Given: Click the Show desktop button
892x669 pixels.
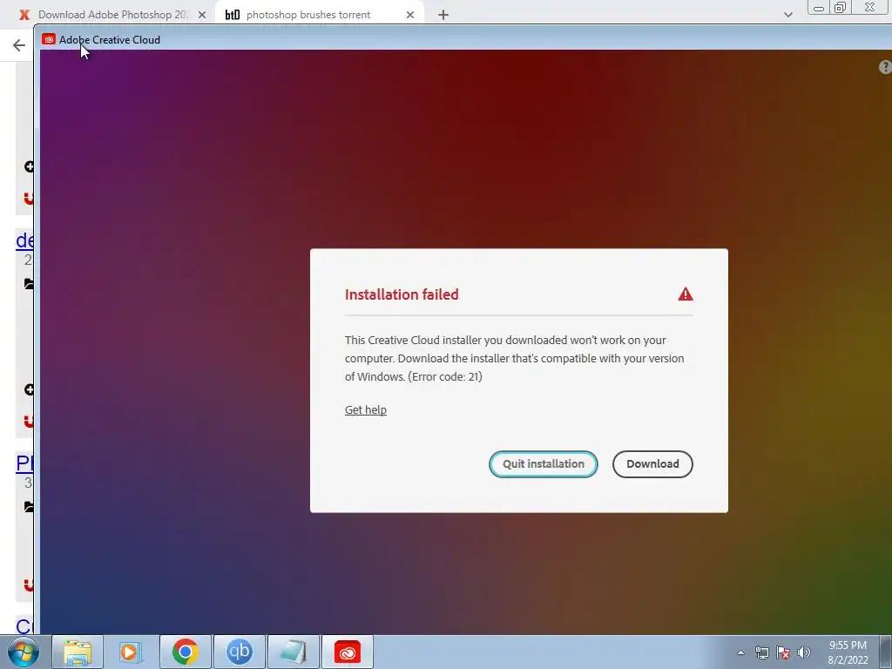Looking at the screenshot, I should [x=886, y=652].
